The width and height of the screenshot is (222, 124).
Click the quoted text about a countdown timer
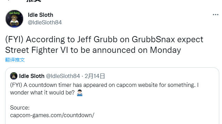pyautogui.click(x=104, y=85)
